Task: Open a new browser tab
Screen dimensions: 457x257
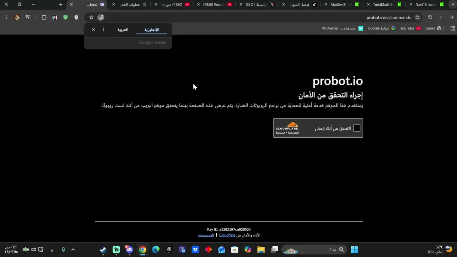Action: (61, 4)
